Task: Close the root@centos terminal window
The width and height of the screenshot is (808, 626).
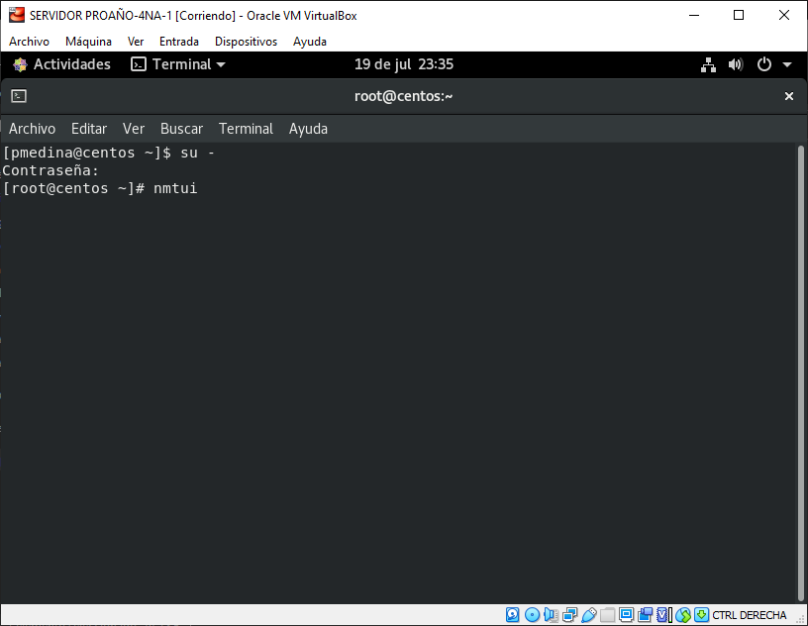Action: coord(788,96)
